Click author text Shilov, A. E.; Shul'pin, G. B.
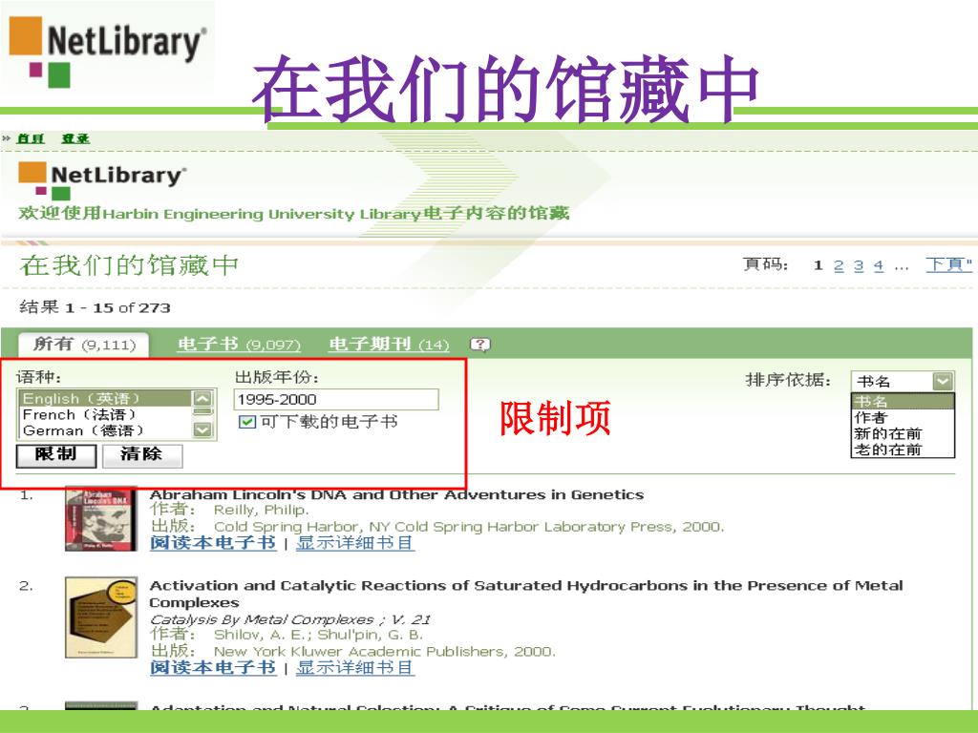 (318, 635)
